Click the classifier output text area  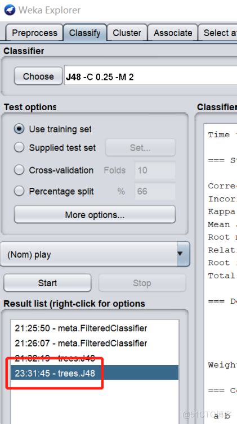tap(221, 273)
